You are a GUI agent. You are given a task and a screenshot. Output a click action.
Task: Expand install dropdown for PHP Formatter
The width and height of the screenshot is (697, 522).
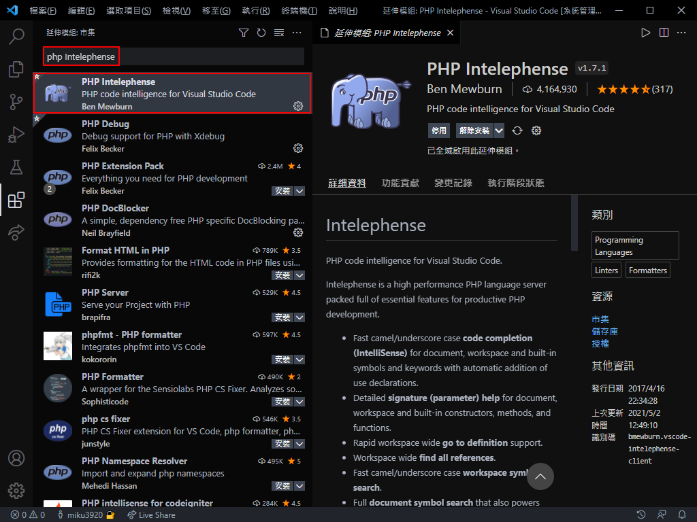pos(300,402)
